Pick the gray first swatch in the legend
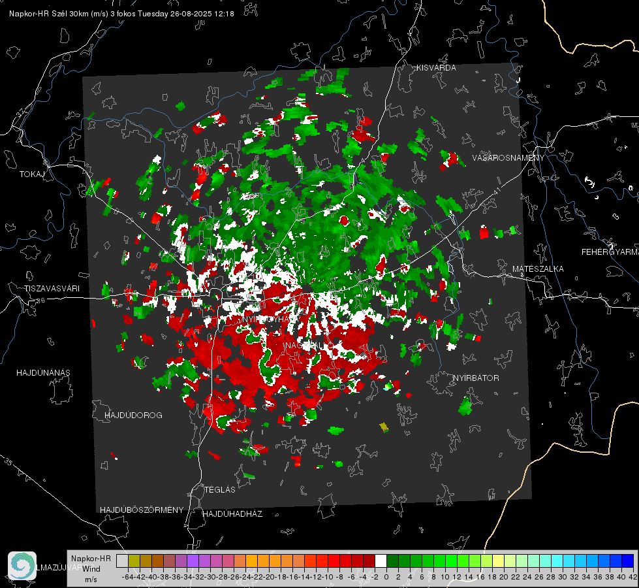 pos(122,561)
